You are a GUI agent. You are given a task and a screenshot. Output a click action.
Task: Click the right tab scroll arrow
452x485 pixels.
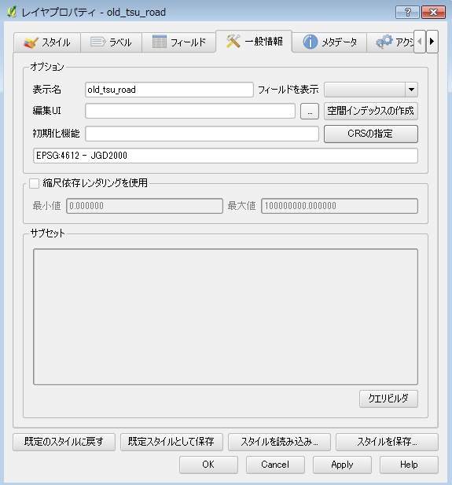pyautogui.click(x=432, y=42)
